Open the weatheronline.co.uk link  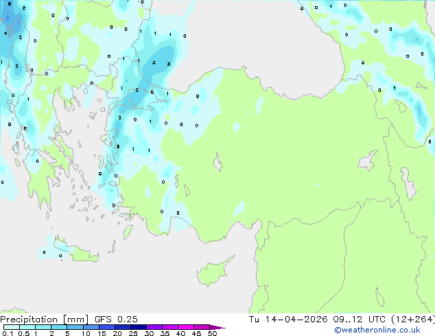377,330
